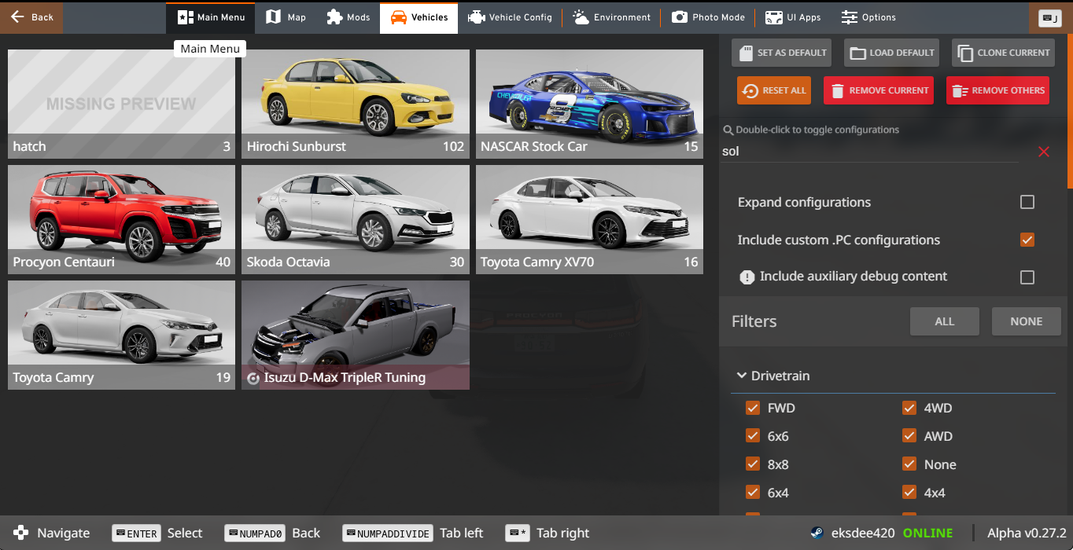Select NONE filters button
This screenshot has width=1073, height=550.
point(1026,321)
